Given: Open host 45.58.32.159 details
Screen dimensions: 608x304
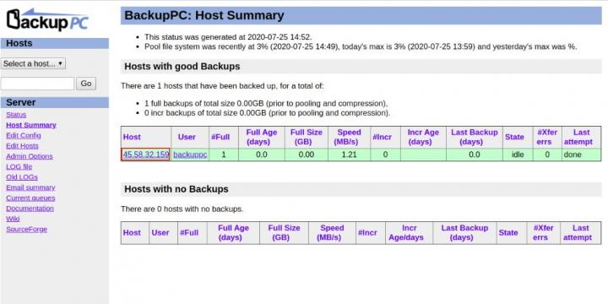Looking at the screenshot, I should (x=146, y=155).
